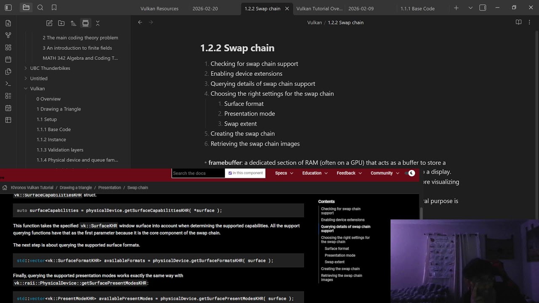
Task: Switch to 2026-02-09 tab
Action: (x=361, y=8)
